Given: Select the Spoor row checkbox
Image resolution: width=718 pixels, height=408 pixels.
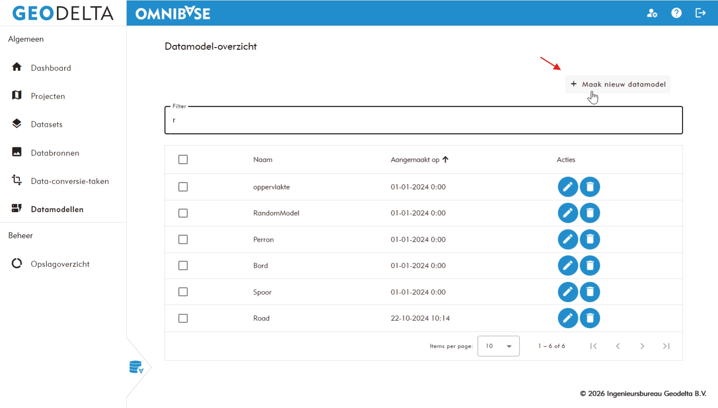Looking at the screenshot, I should (x=183, y=292).
